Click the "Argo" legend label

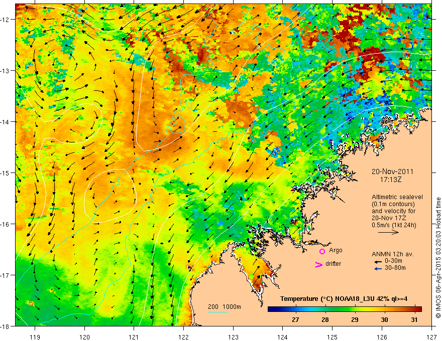[336, 250]
